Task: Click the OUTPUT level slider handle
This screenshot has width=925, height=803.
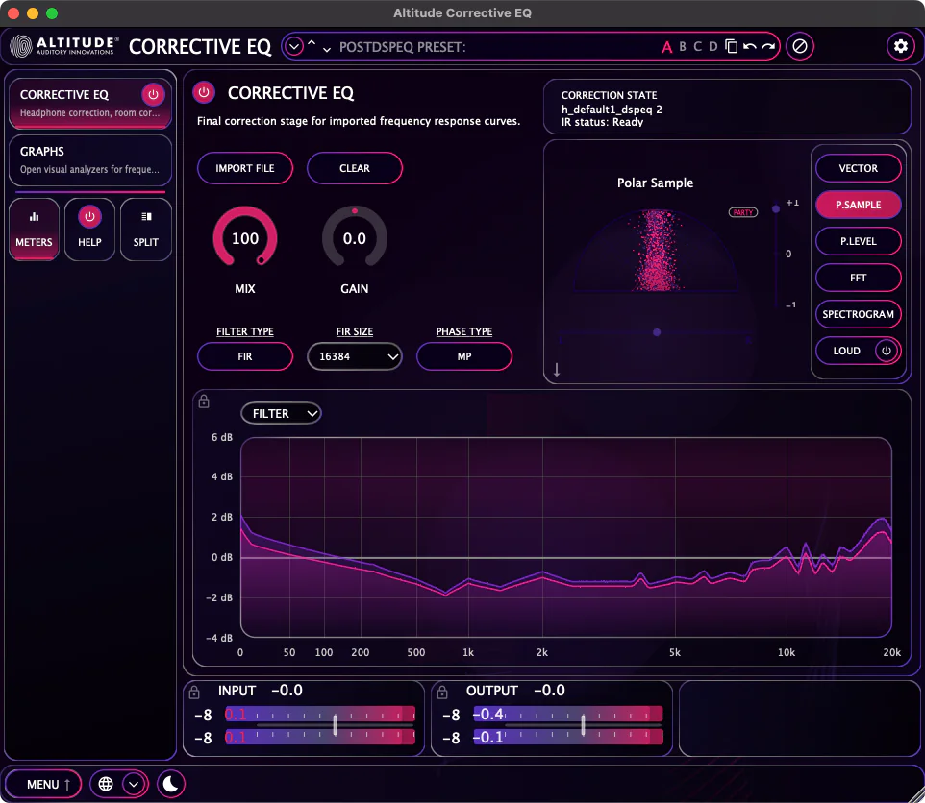Action: tap(583, 724)
